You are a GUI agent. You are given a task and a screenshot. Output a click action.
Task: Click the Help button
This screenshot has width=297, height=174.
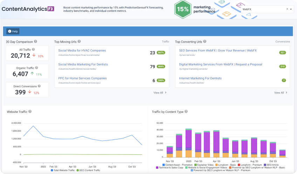point(13,31)
